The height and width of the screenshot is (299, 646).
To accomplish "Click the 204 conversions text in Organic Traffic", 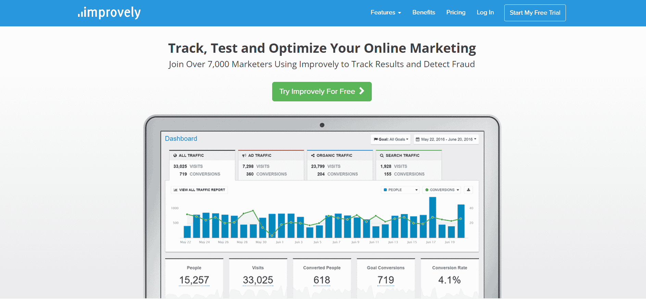I will point(338,174).
